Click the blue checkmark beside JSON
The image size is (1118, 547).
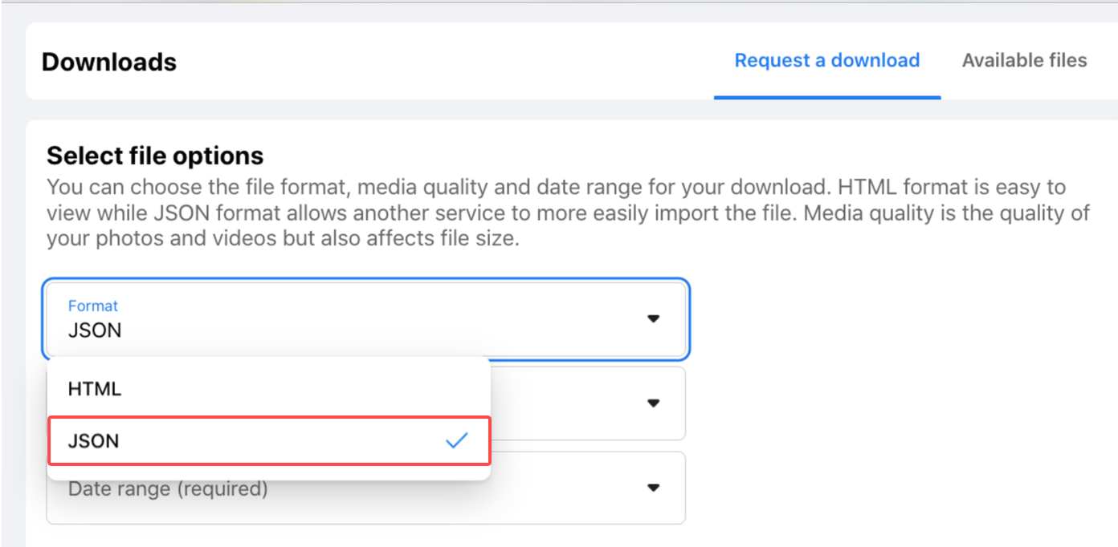tap(457, 440)
